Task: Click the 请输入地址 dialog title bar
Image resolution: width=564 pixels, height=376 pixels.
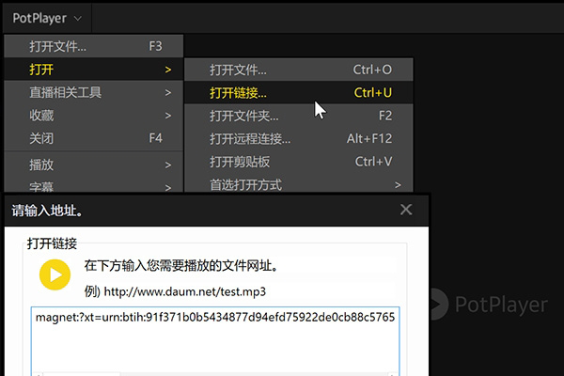Action: tap(188, 210)
